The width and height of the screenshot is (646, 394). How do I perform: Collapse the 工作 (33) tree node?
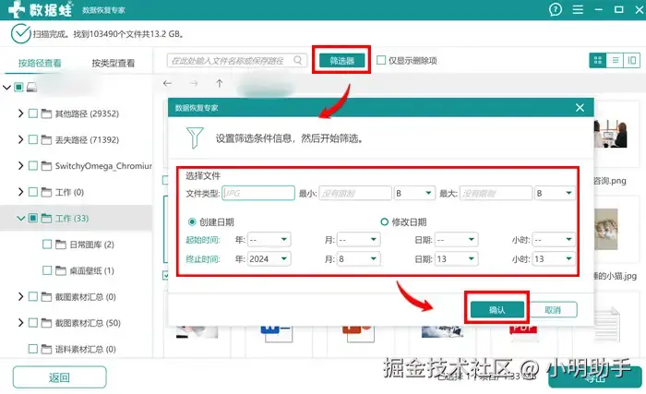20,218
